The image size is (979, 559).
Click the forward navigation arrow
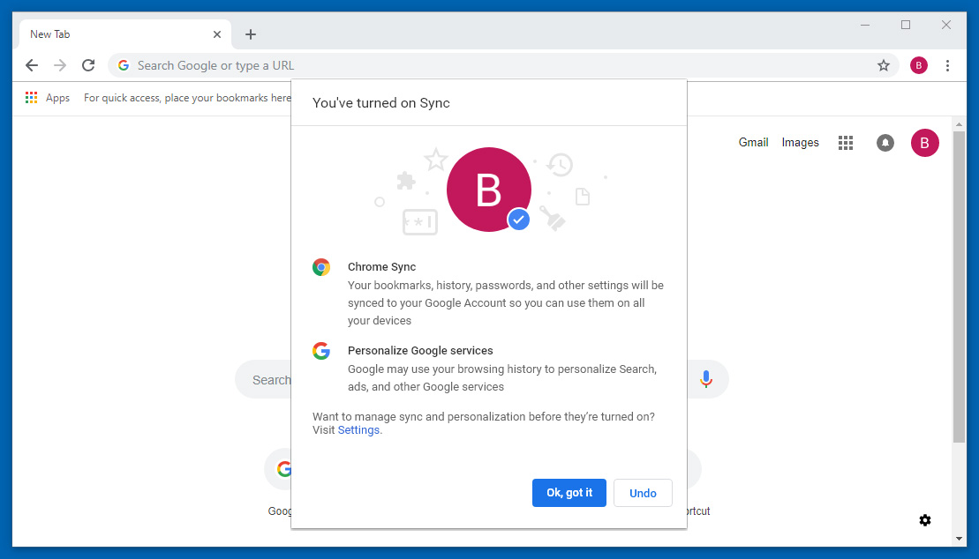[60, 65]
